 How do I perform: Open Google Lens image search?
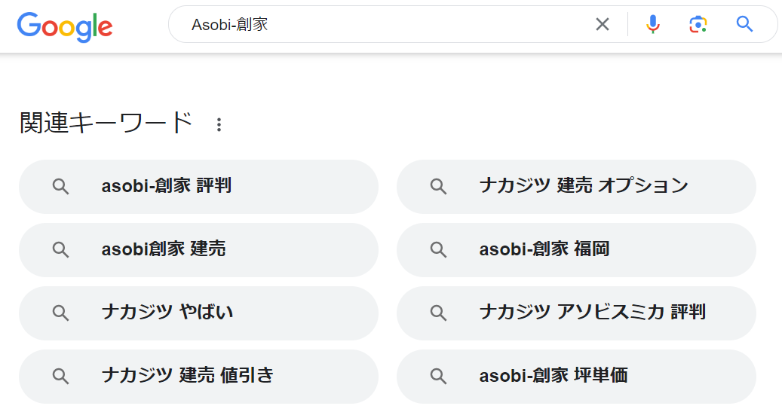pyautogui.click(x=698, y=25)
